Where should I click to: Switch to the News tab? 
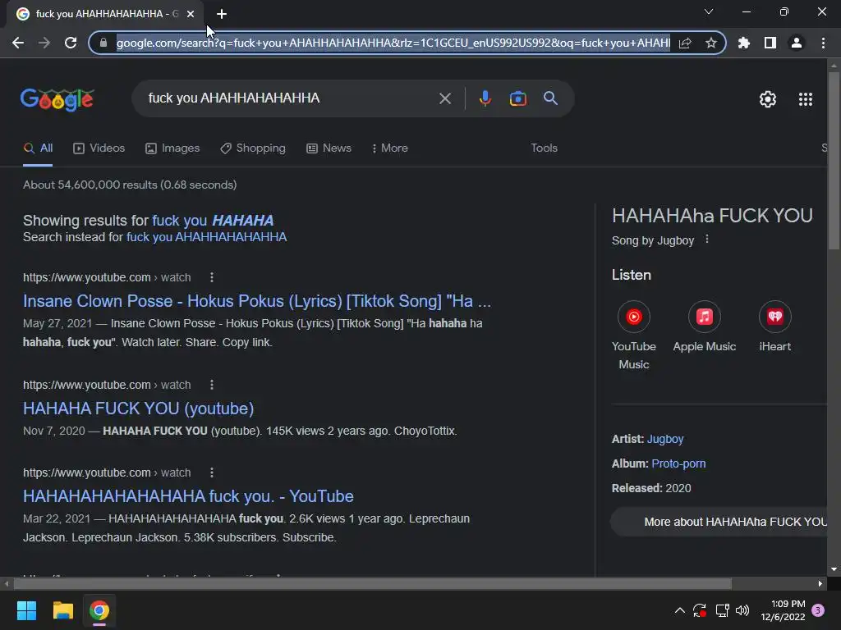coord(329,148)
